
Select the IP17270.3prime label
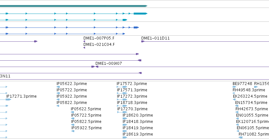click(x=132, y=109)
